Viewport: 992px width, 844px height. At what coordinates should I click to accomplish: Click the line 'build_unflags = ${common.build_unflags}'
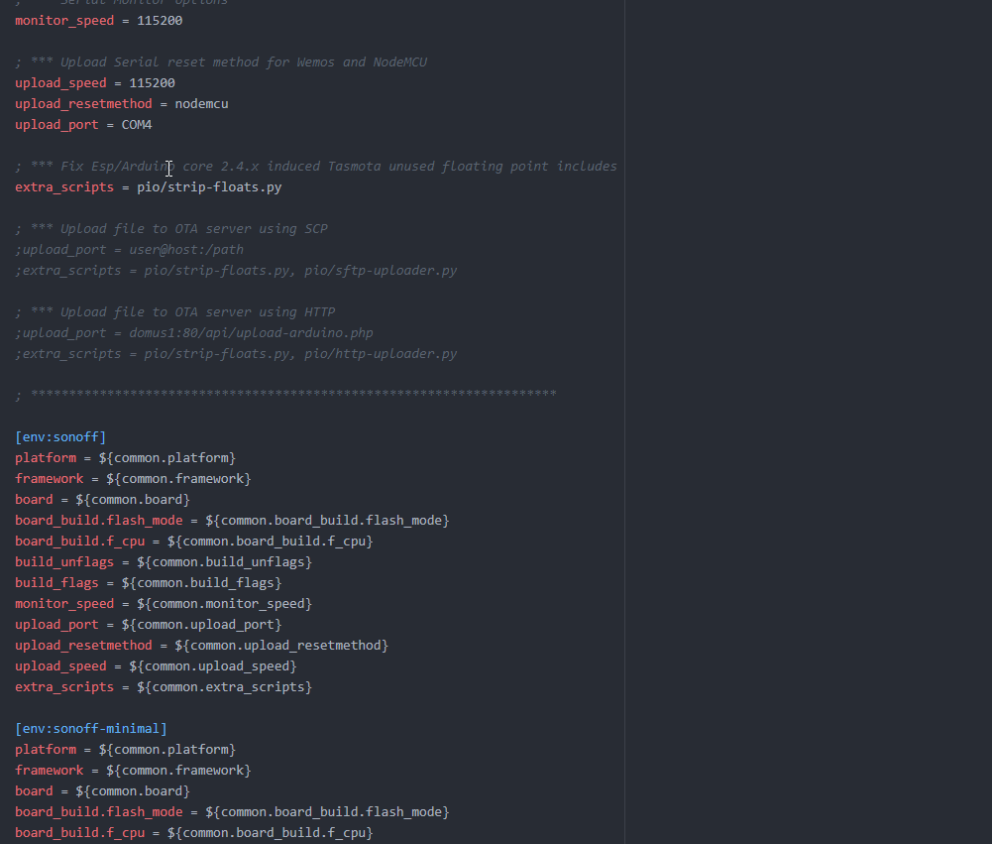(164, 562)
